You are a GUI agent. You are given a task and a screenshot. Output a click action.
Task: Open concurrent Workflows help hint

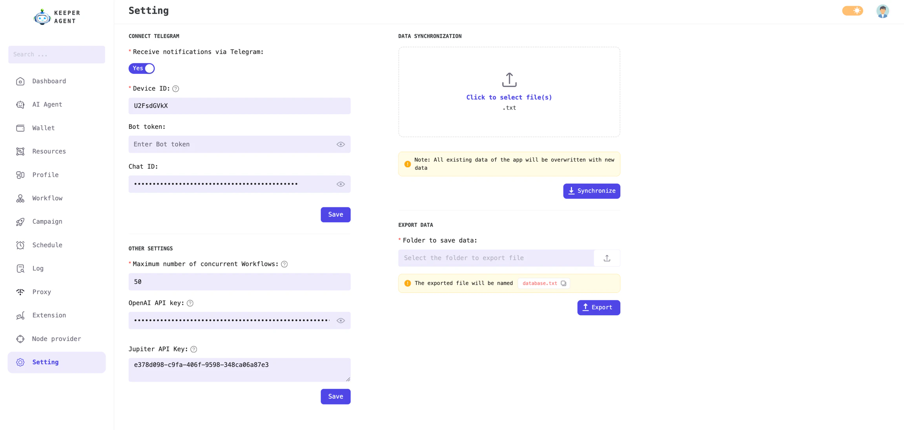(284, 264)
